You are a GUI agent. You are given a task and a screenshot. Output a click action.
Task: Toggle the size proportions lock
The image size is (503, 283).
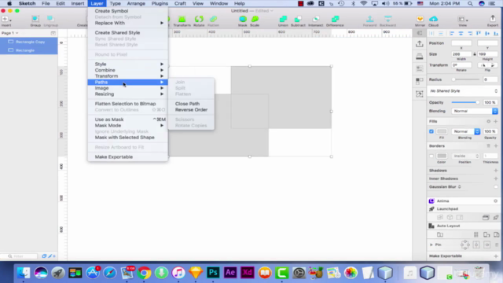pyautogui.click(x=475, y=54)
